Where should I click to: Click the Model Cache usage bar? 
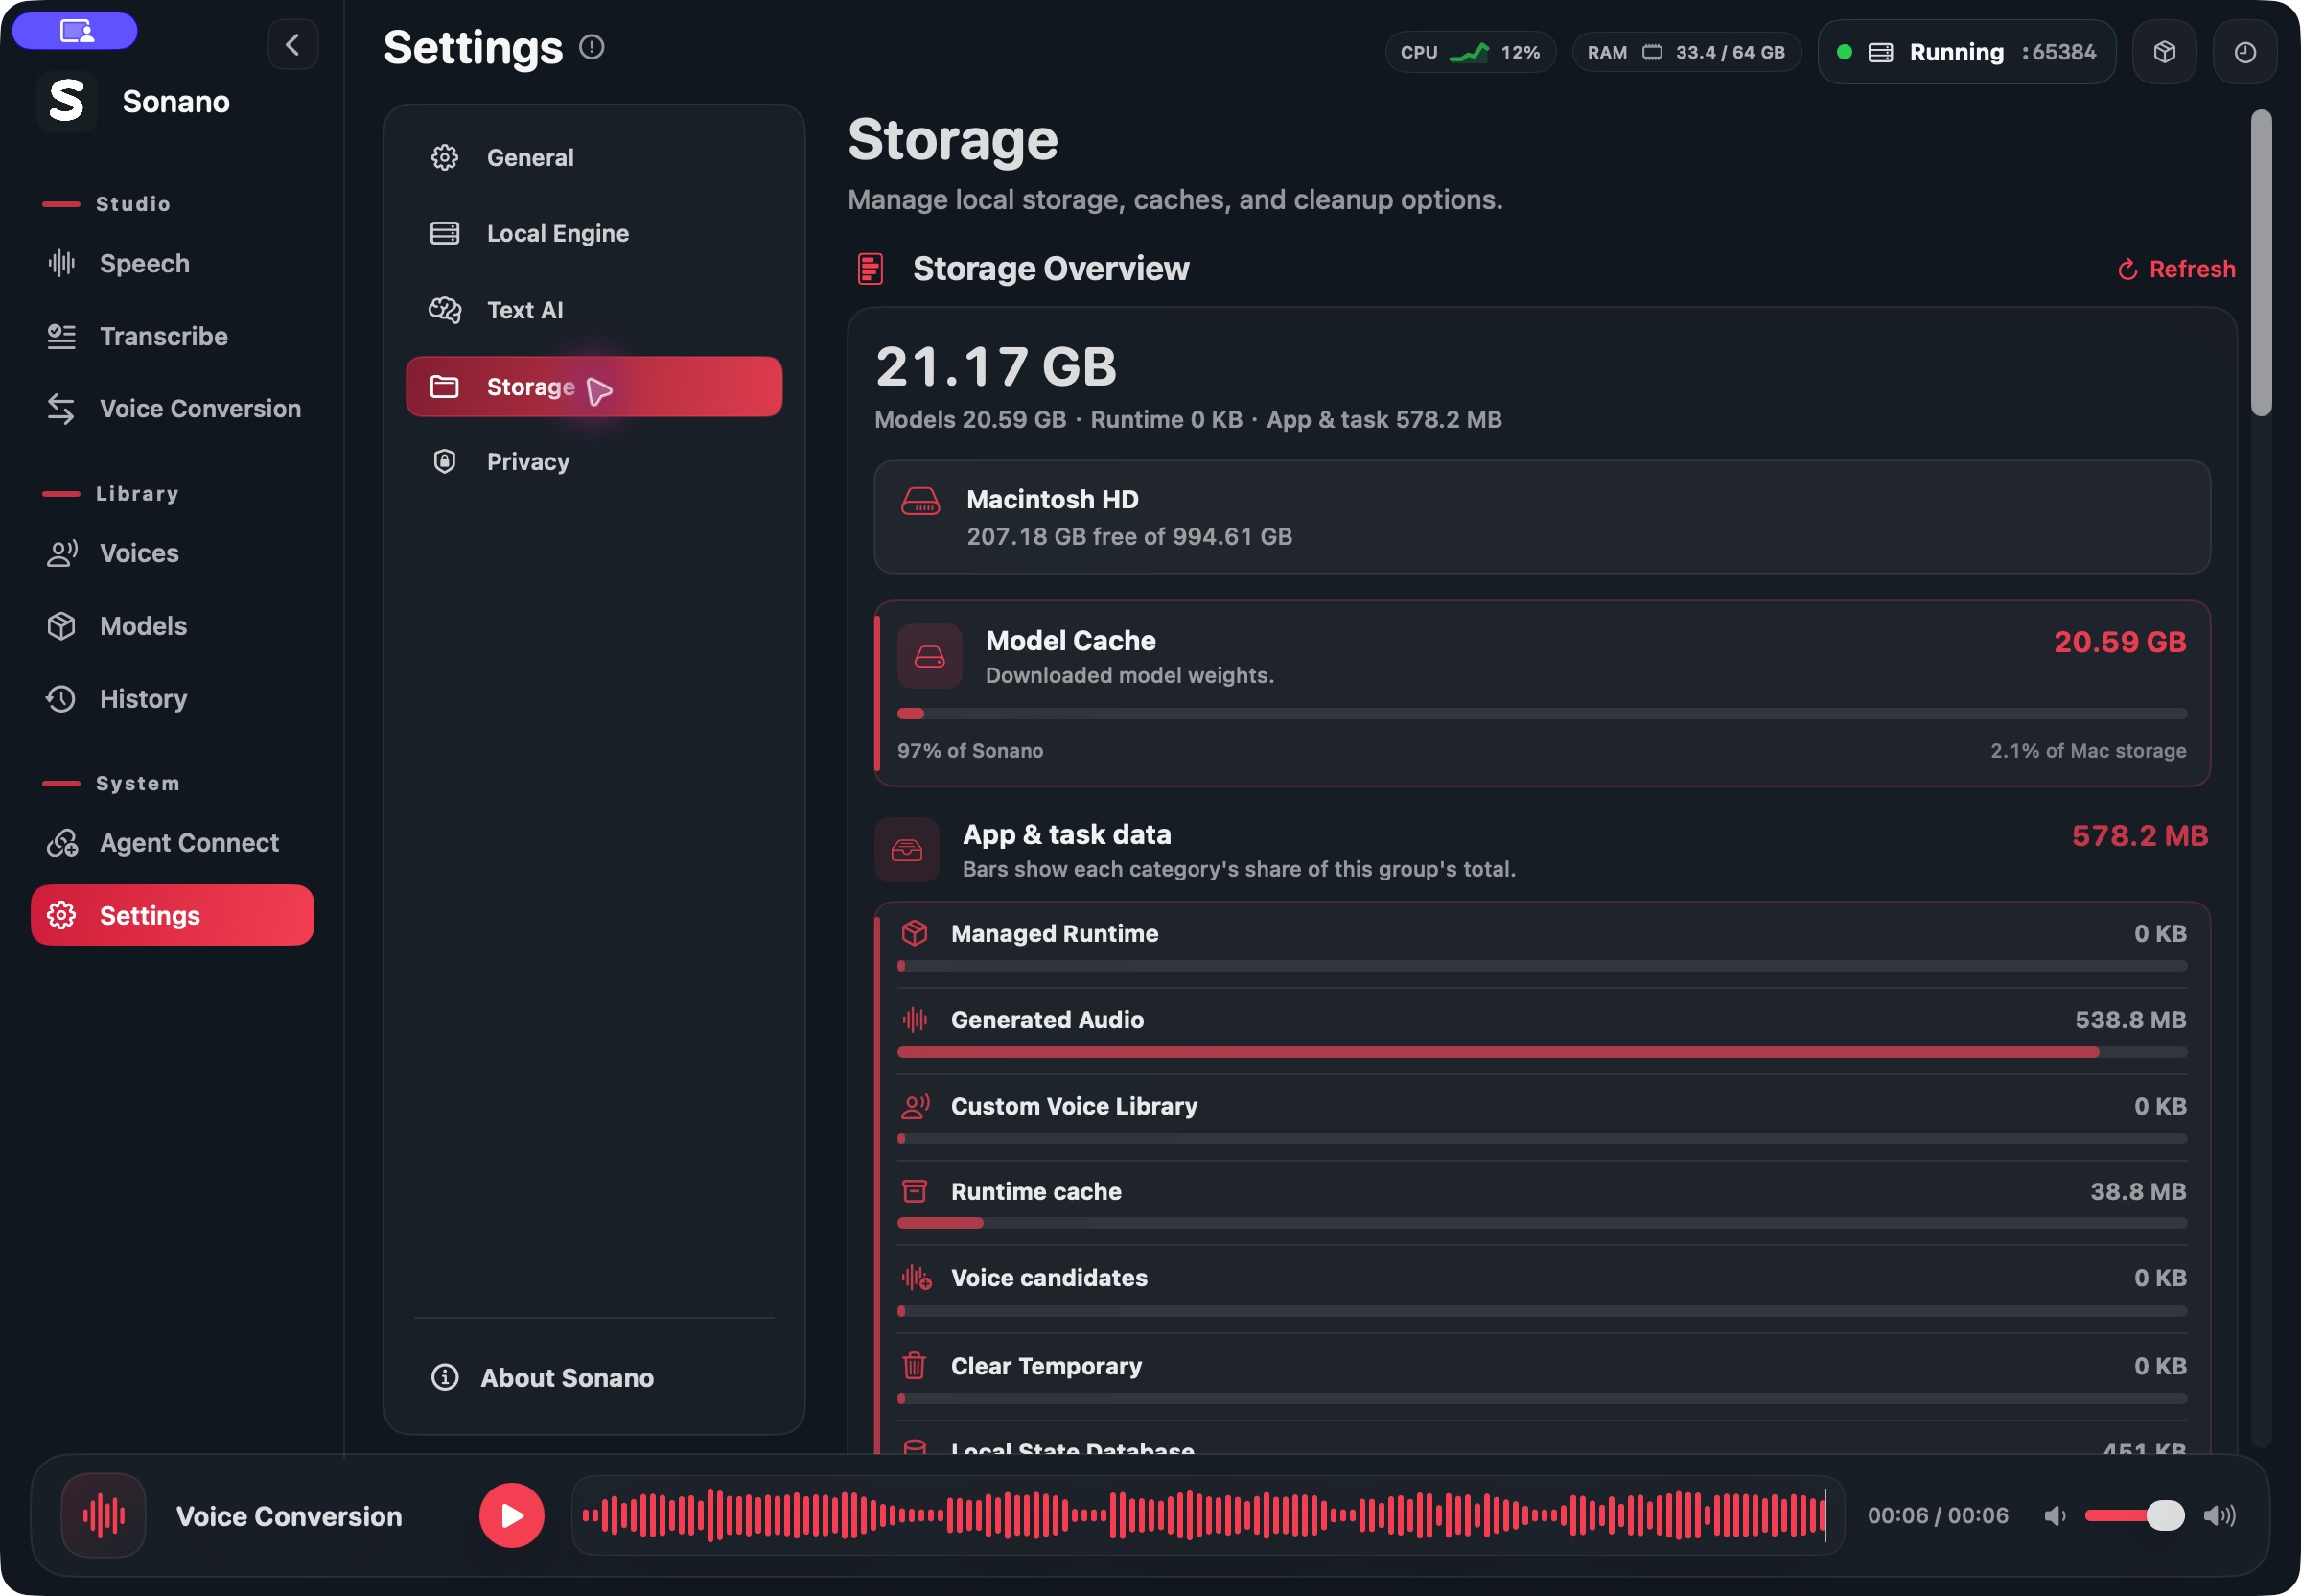click(1542, 714)
